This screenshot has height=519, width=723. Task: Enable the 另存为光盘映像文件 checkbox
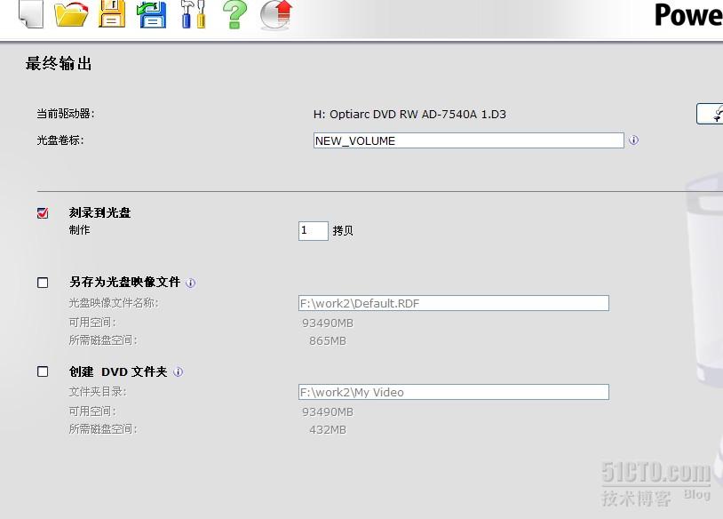(x=43, y=283)
